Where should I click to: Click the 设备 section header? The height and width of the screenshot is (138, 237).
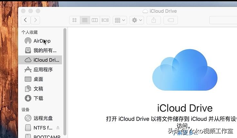25,109
